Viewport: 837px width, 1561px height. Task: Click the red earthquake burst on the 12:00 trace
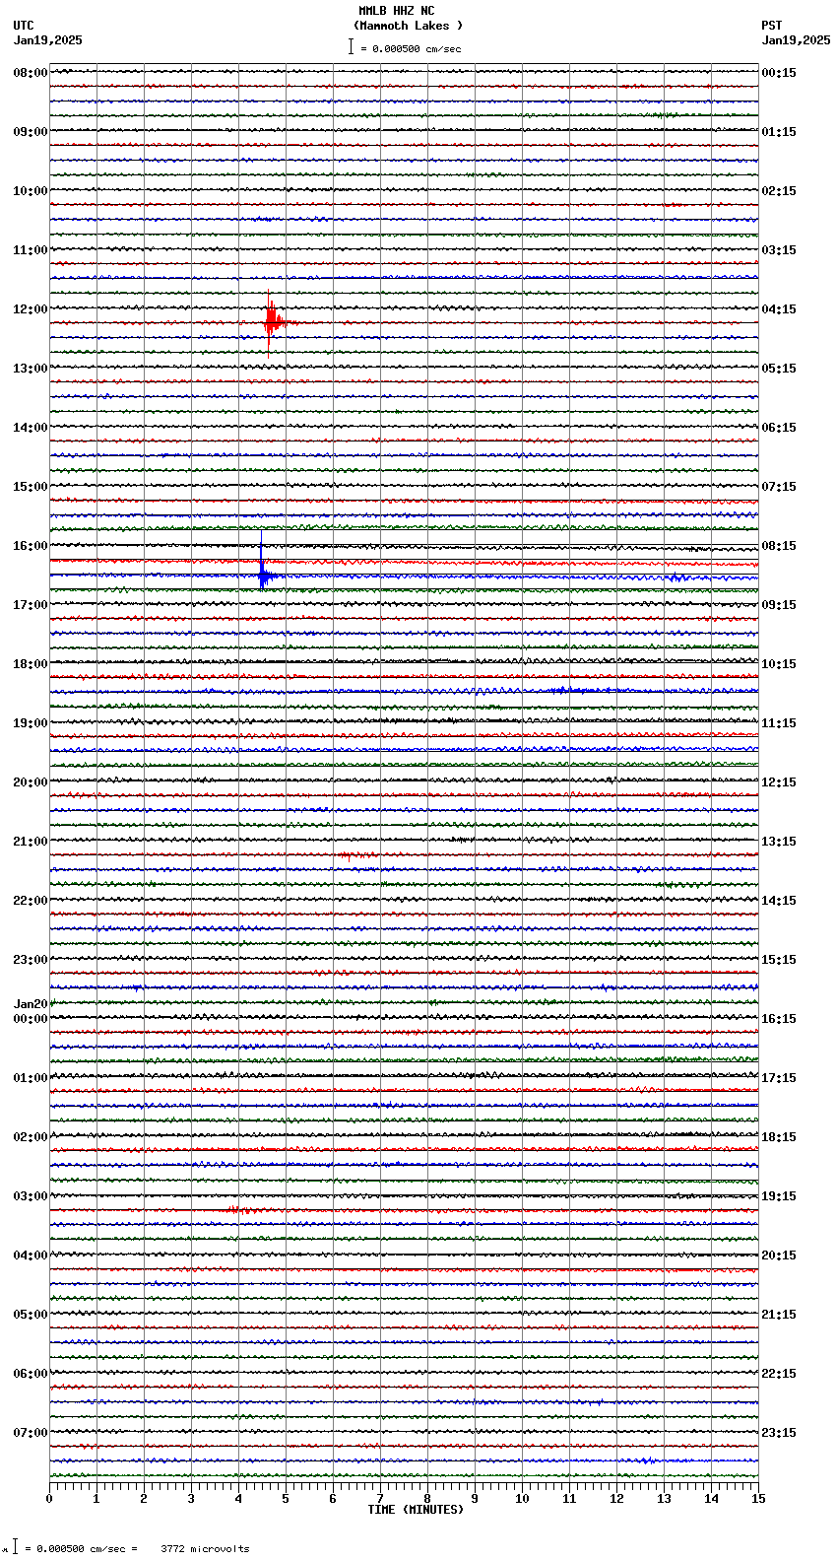pos(273,321)
